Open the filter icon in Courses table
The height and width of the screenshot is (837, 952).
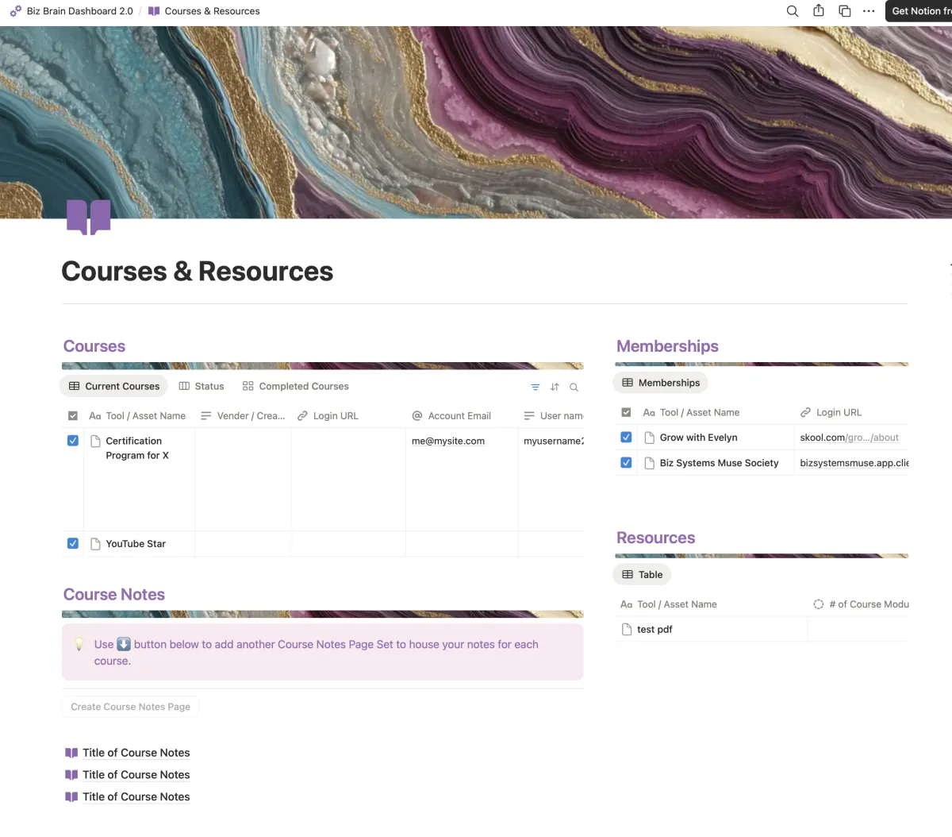(x=535, y=388)
